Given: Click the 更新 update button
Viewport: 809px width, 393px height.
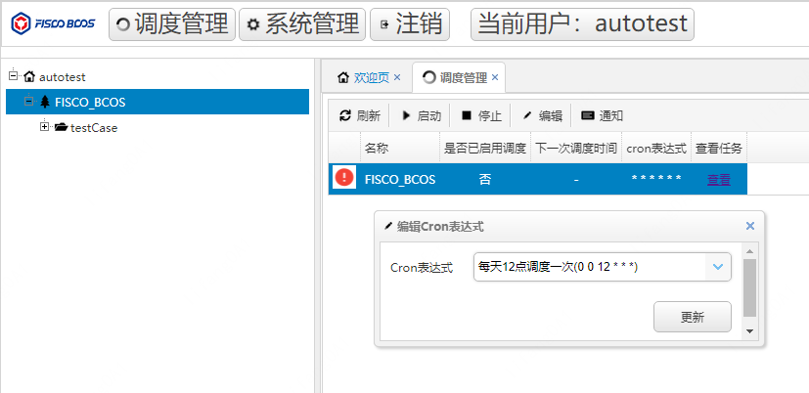Looking at the screenshot, I should coord(693,317).
